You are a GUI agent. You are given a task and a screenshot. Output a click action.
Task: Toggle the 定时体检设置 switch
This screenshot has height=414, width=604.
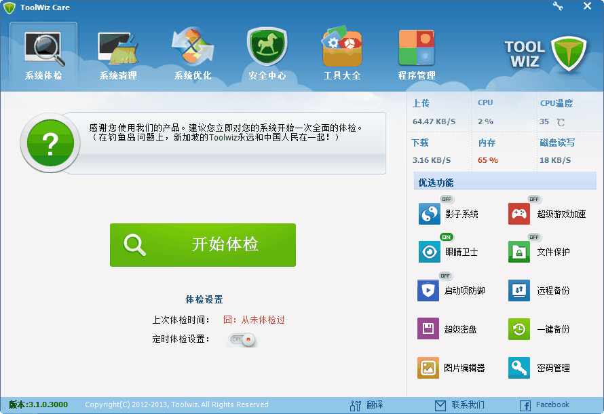(242, 339)
